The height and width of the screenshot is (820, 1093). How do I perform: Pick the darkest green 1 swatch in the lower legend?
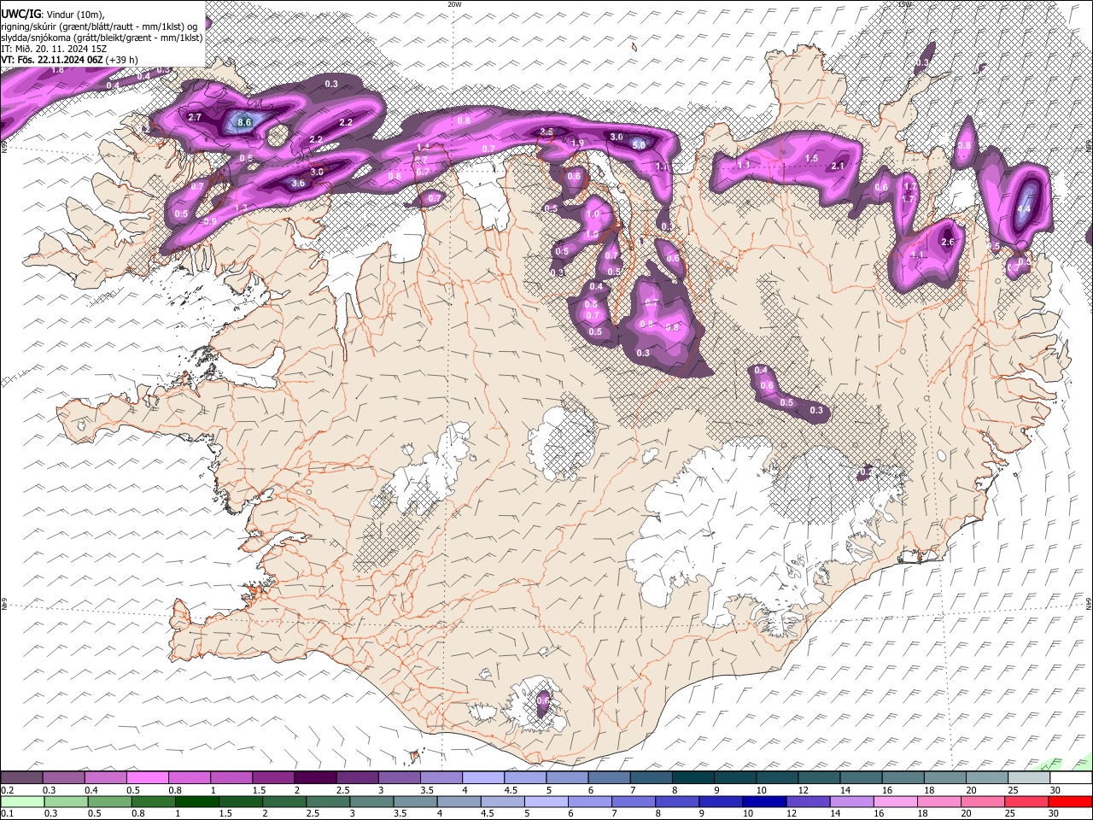196,801
